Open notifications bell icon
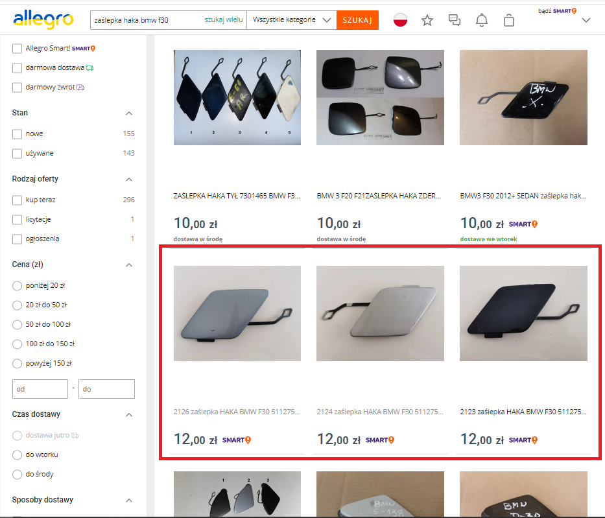 (x=482, y=20)
